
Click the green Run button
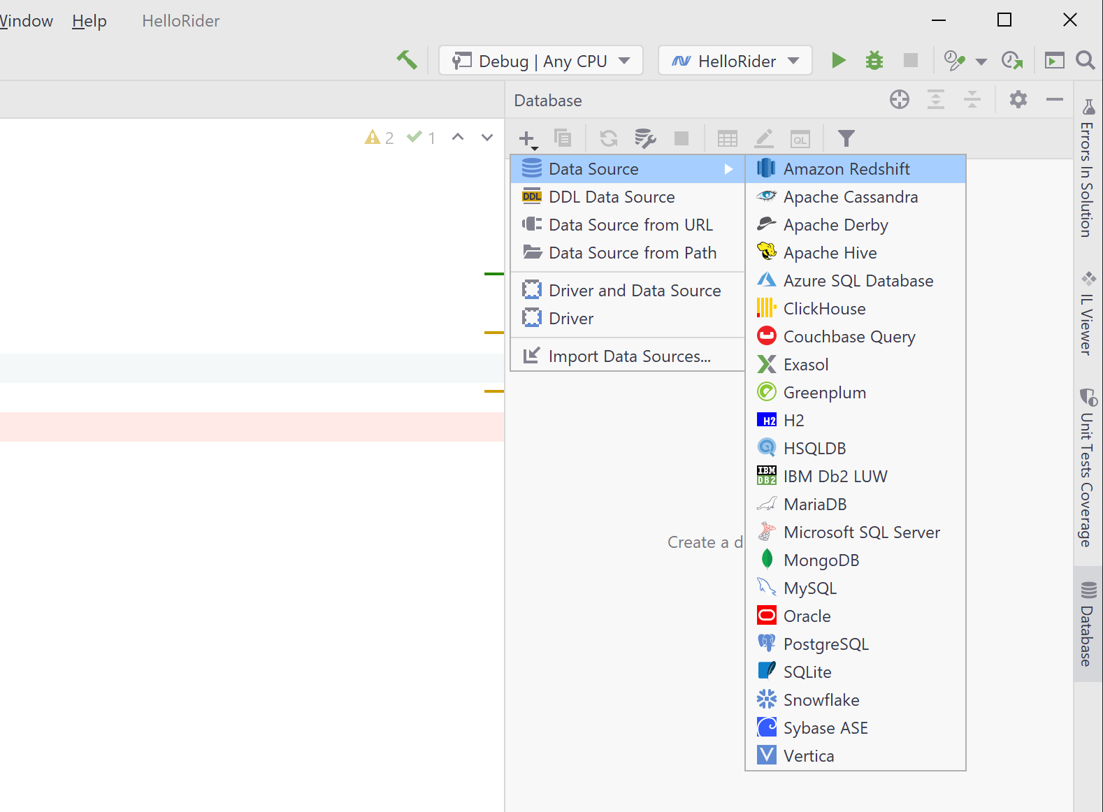pyautogui.click(x=839, y=61)
